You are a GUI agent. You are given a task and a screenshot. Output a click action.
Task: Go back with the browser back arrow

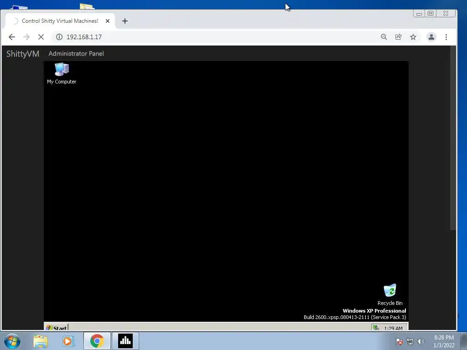click(x=11, y=37)
